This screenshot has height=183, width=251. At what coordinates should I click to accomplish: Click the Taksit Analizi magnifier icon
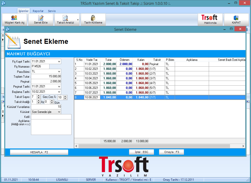pos(65,18)
